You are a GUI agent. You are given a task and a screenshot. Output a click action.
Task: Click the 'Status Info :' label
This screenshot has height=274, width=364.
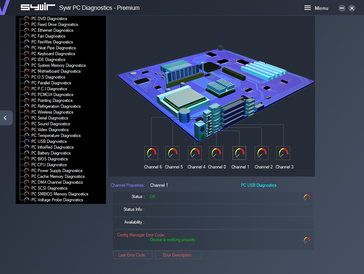(134, 209)
